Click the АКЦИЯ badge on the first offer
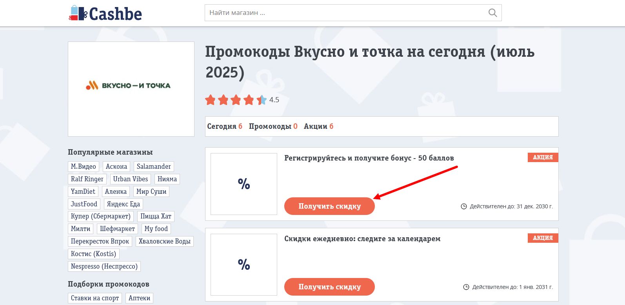The height and width of the screenshot is (305, 625). 543,157
